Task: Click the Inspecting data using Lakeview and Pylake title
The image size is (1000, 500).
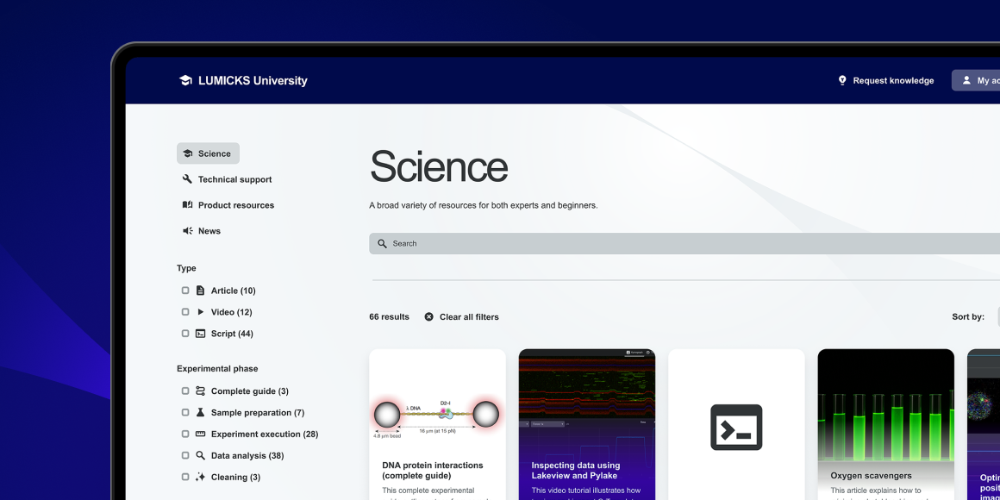Action: pos(576,471)
